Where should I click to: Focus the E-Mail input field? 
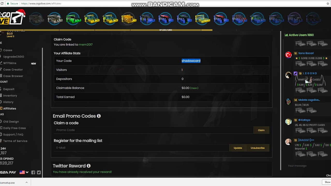141,148
